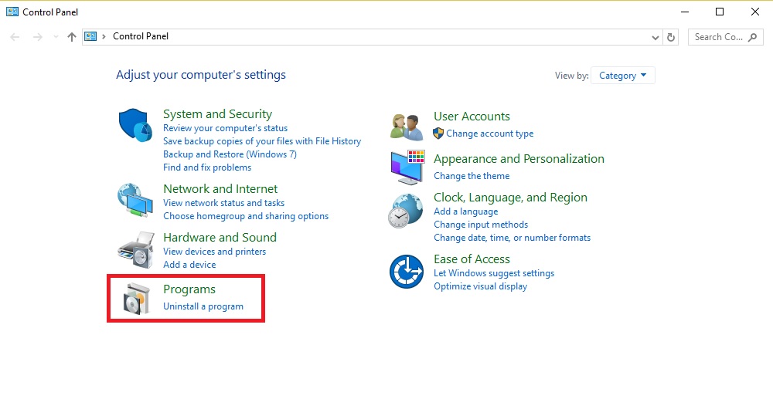Refresh the Control Panel address bar
This screenshot has height=399, width=773.
coord(670,37)
